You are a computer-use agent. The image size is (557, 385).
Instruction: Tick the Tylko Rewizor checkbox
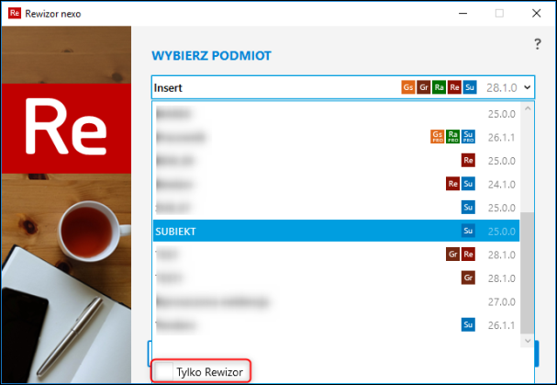(x=164, y=371)
